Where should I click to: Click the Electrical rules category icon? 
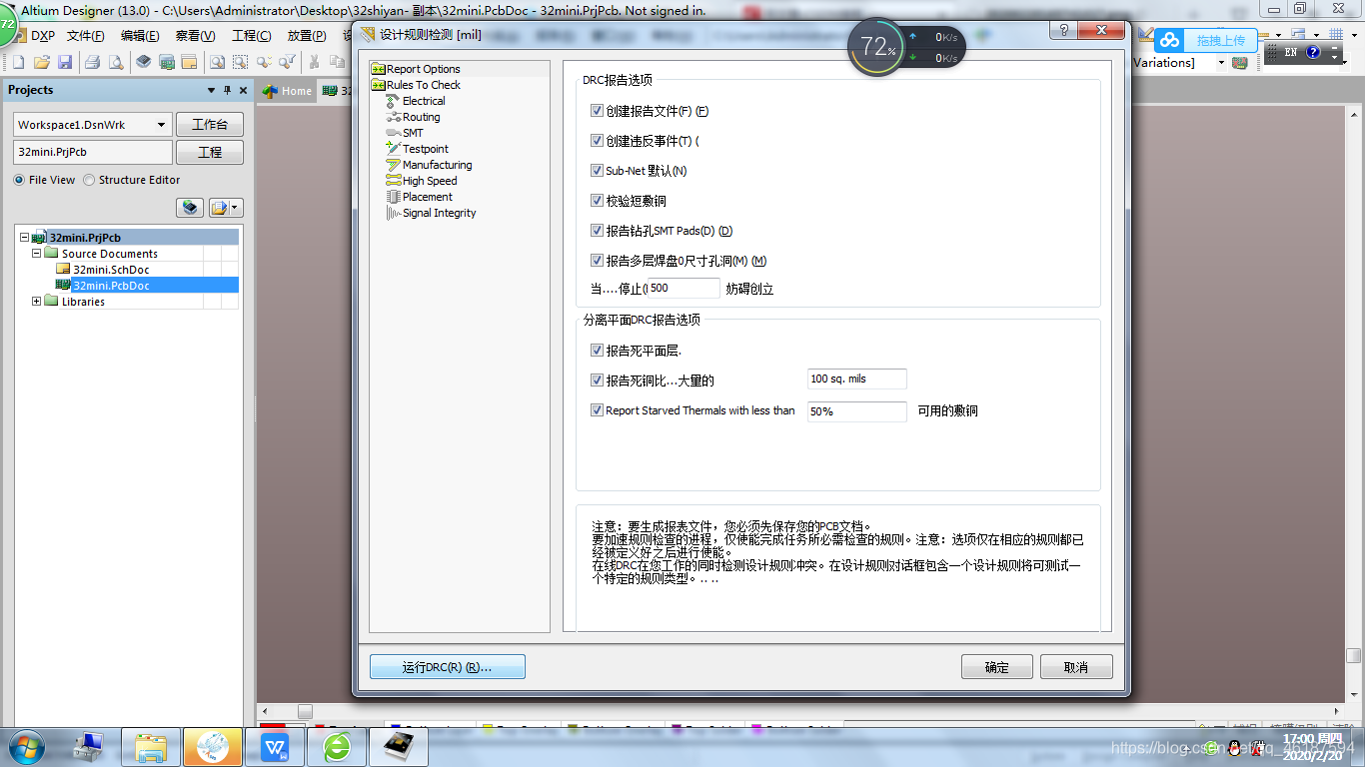coord(394,101)
